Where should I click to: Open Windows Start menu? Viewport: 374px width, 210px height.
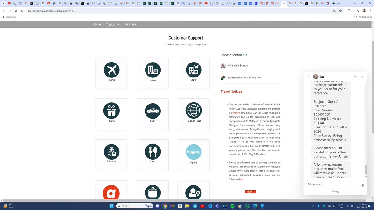[112, 206]
